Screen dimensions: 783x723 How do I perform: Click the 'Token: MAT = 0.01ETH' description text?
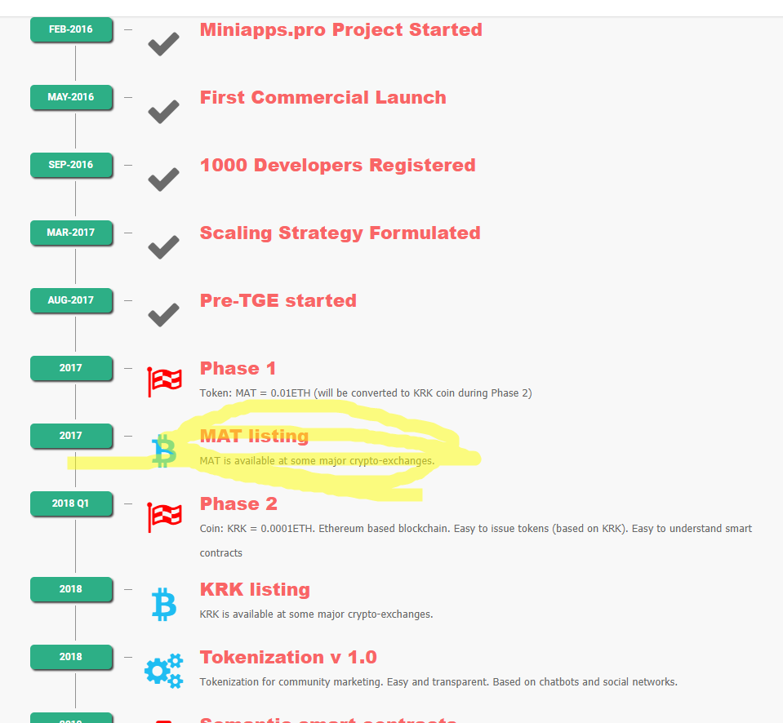[x=366, y=393]
